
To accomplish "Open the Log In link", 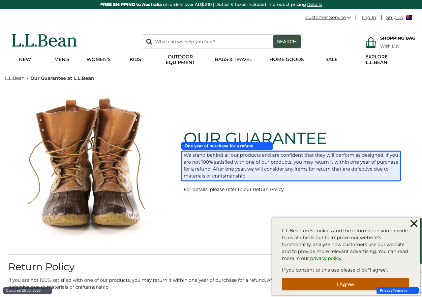I will (x=369, y=17).
